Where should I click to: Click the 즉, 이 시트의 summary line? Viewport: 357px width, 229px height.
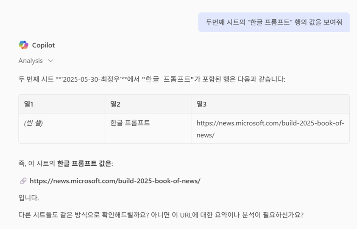point(66,164)
